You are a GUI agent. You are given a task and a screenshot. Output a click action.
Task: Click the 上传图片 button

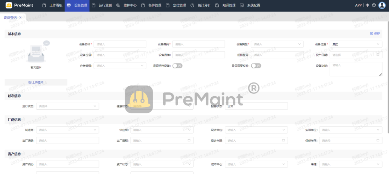tap(36, 82)
